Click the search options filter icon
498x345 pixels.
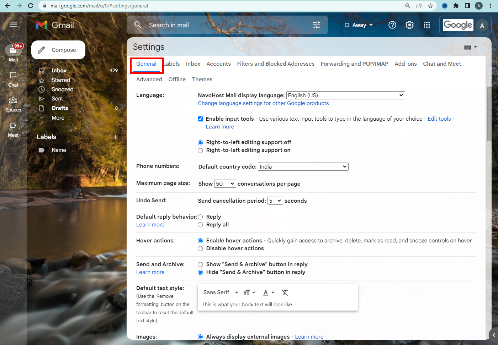(x=316, y=25)
